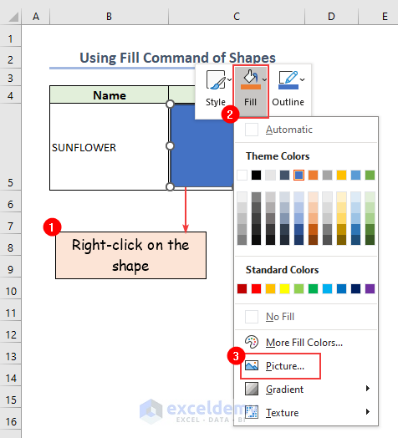
Task: Pick darkest orange shade in theme colors
Action: (313, 240)
